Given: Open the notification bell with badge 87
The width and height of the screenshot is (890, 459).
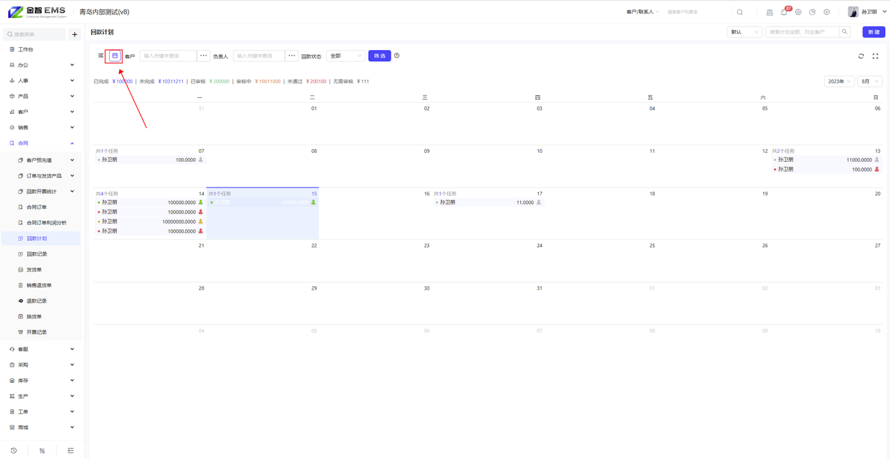Looking at the screenshot, I should 784,12.
